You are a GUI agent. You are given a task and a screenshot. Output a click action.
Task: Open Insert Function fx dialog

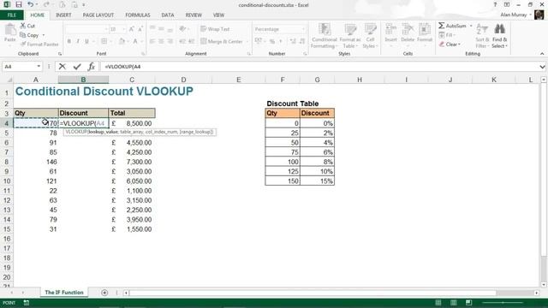pos(92,67)
